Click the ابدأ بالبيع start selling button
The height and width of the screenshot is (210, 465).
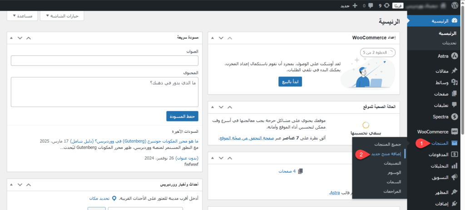click(290, 82)
